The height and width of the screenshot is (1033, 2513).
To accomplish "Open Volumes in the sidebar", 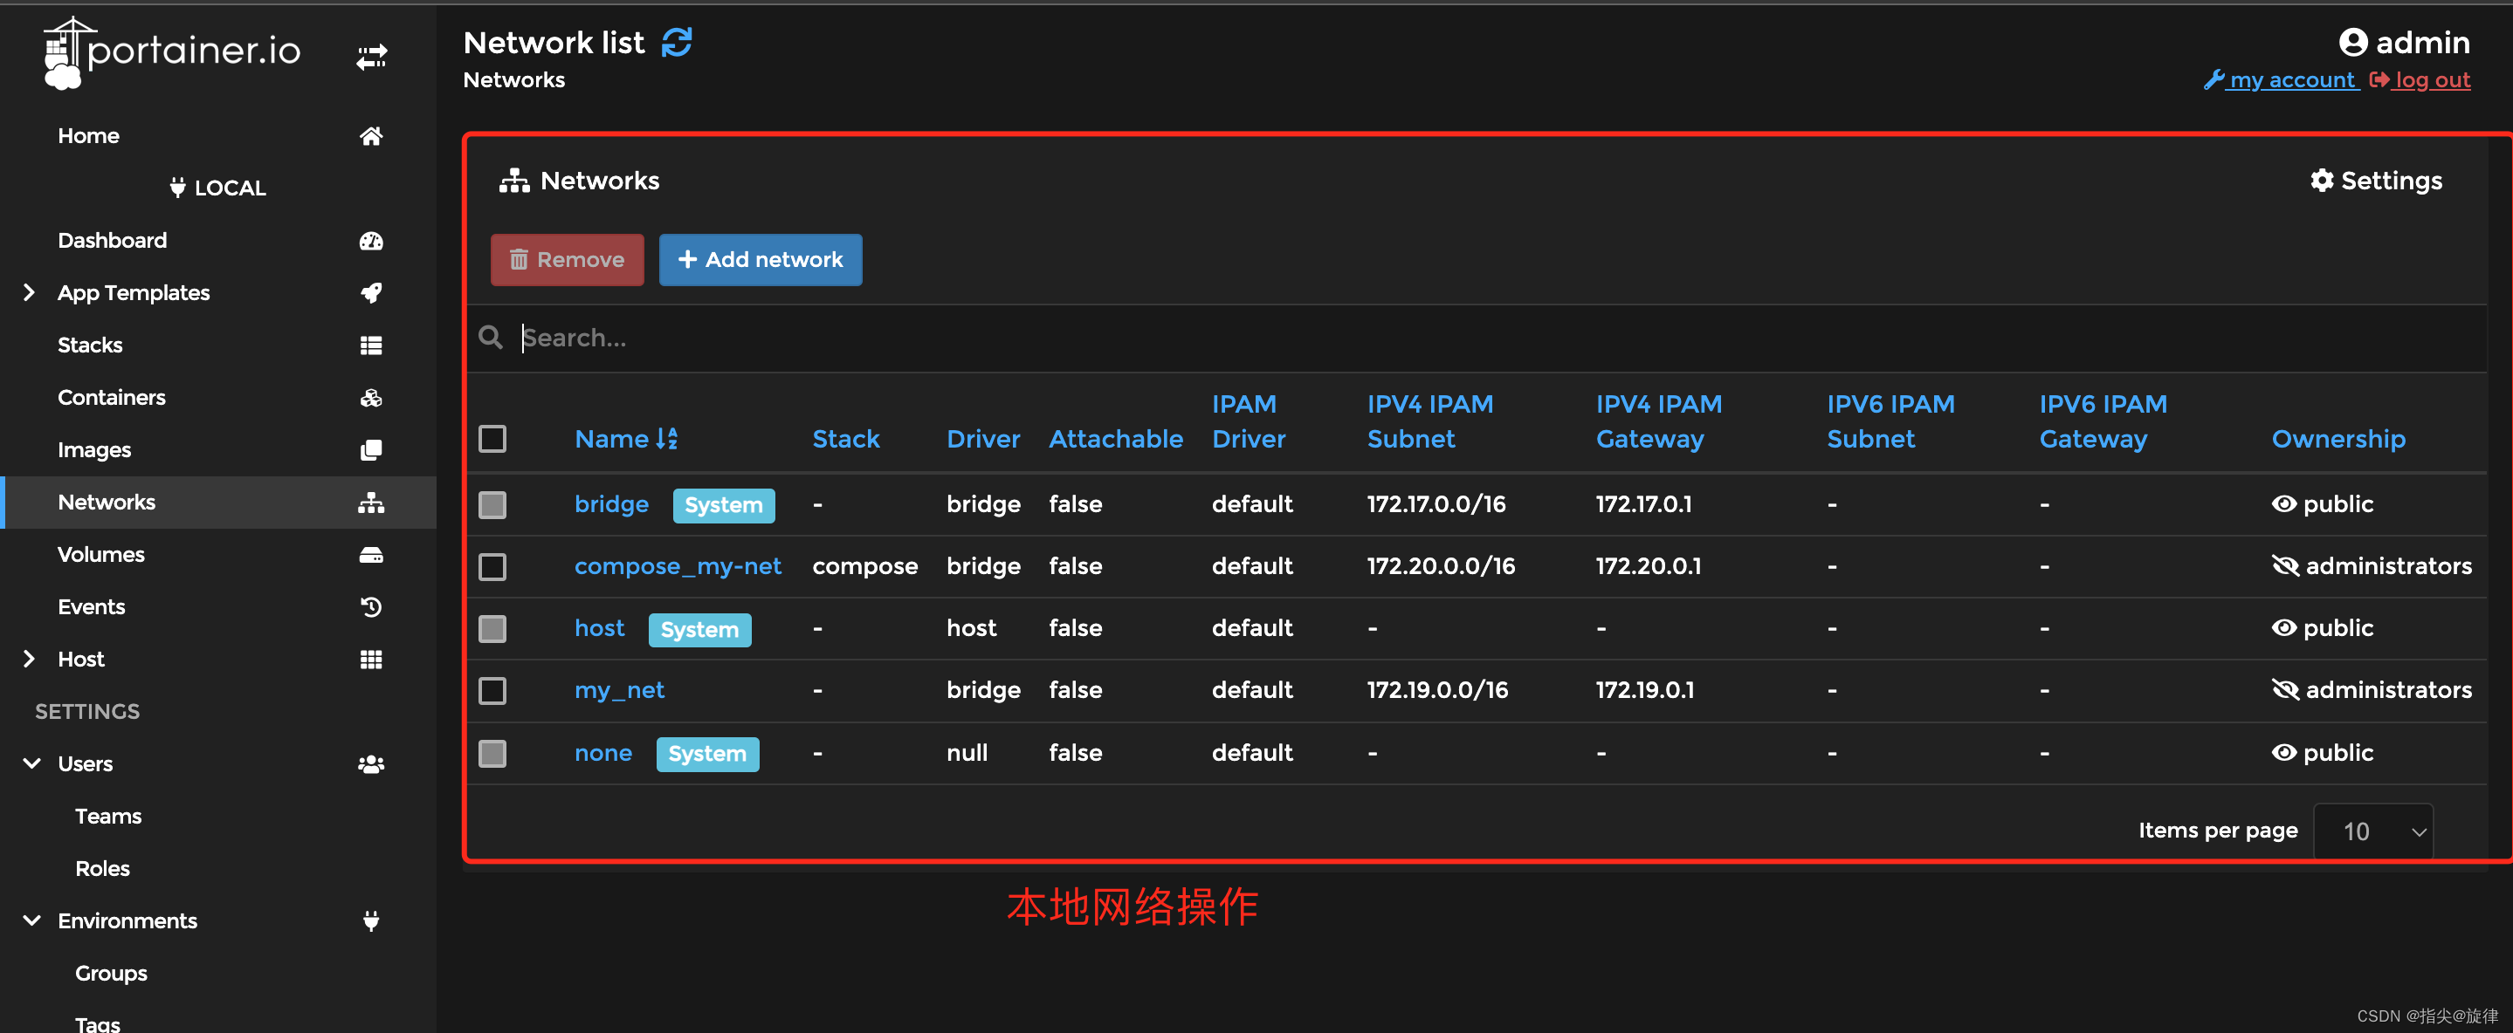I will (100, 555).
